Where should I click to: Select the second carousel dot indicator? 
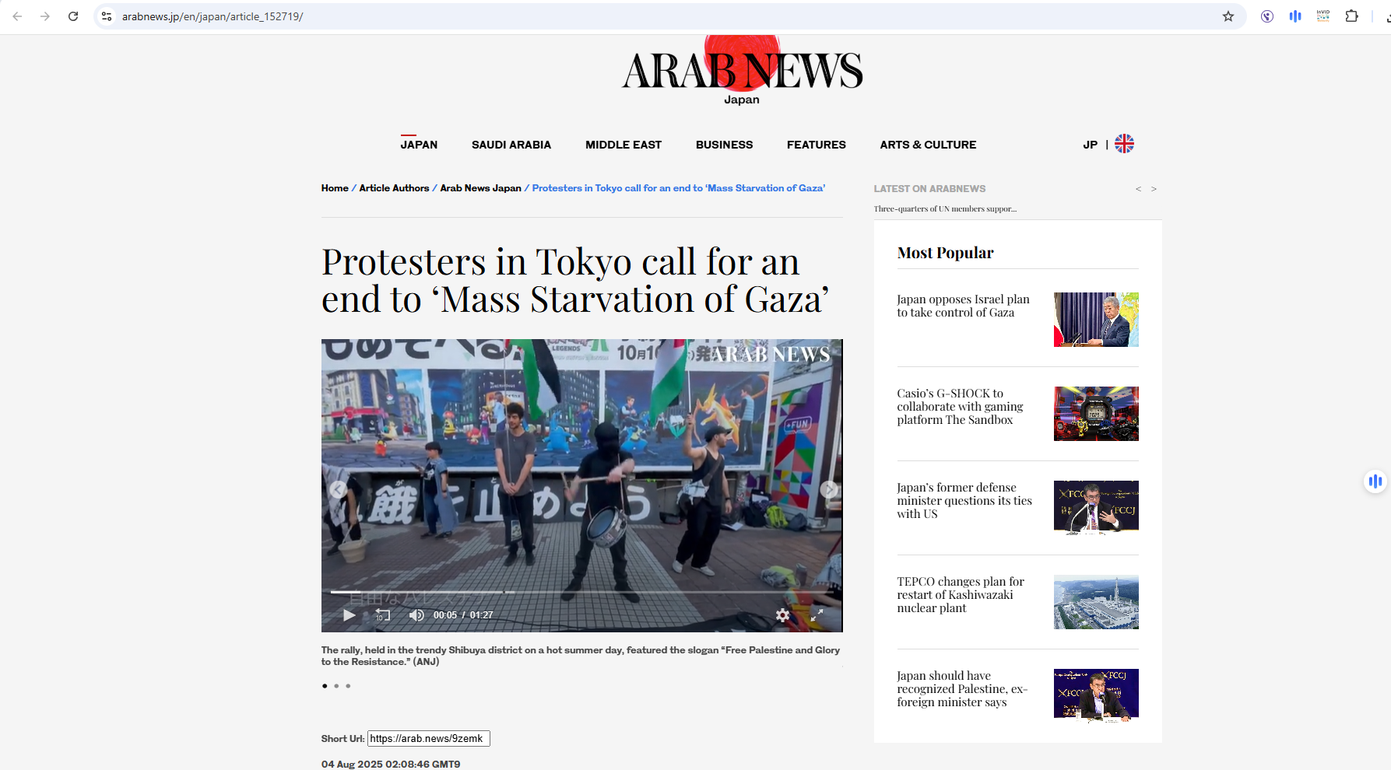pyautogui.click(x=335, y=686)
